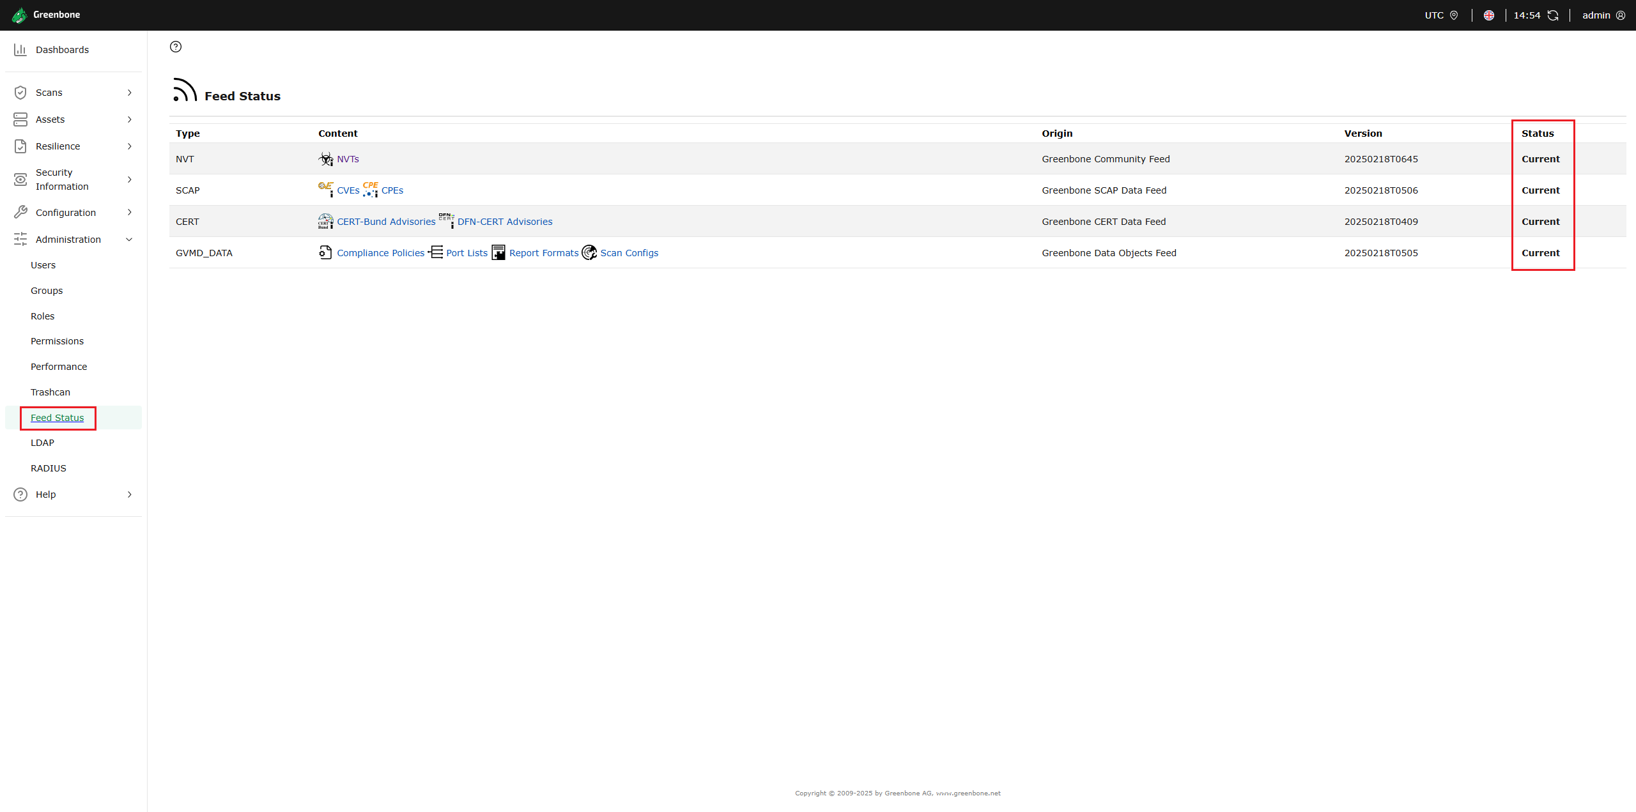Open the Trashcan page
The width and height of the screenshot is (1636, 812).
click(50, 392)
